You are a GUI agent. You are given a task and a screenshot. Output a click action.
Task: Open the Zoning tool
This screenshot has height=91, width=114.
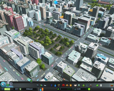click(x=41, y=85)
